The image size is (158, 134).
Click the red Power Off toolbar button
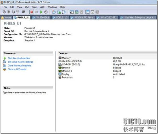pyautogui.click(x=32, y=12)
